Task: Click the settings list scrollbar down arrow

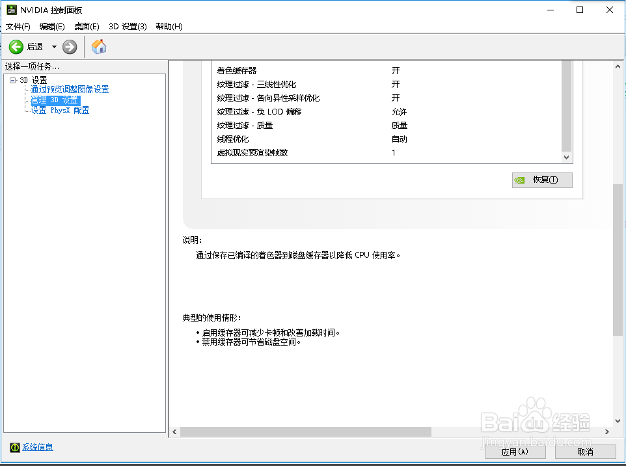Action: 565,157
